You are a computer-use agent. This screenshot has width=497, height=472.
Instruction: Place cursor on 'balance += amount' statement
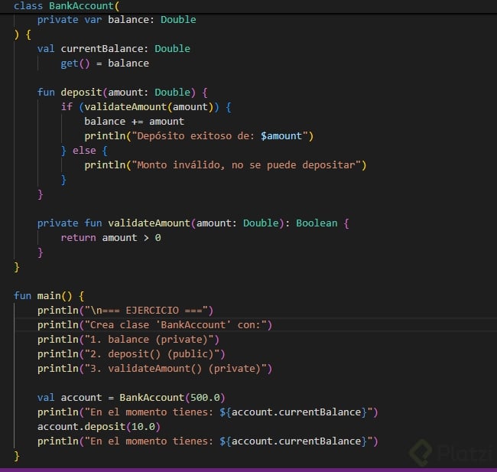click(134, 122)
